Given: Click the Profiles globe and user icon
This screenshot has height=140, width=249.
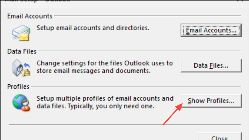Looking at the screenshot, I should [x=21, y=103].
